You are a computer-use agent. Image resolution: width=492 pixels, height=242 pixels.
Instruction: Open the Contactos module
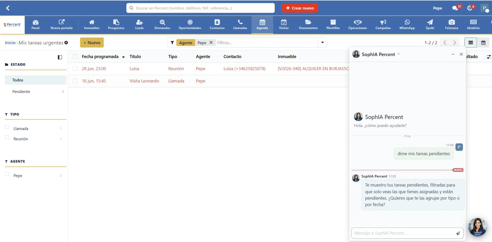click(x=217, y=25)
